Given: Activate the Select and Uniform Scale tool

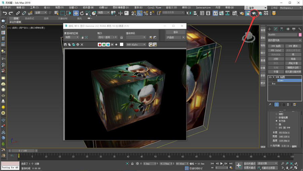Looking at the screenshot, I should pos(88,13).
